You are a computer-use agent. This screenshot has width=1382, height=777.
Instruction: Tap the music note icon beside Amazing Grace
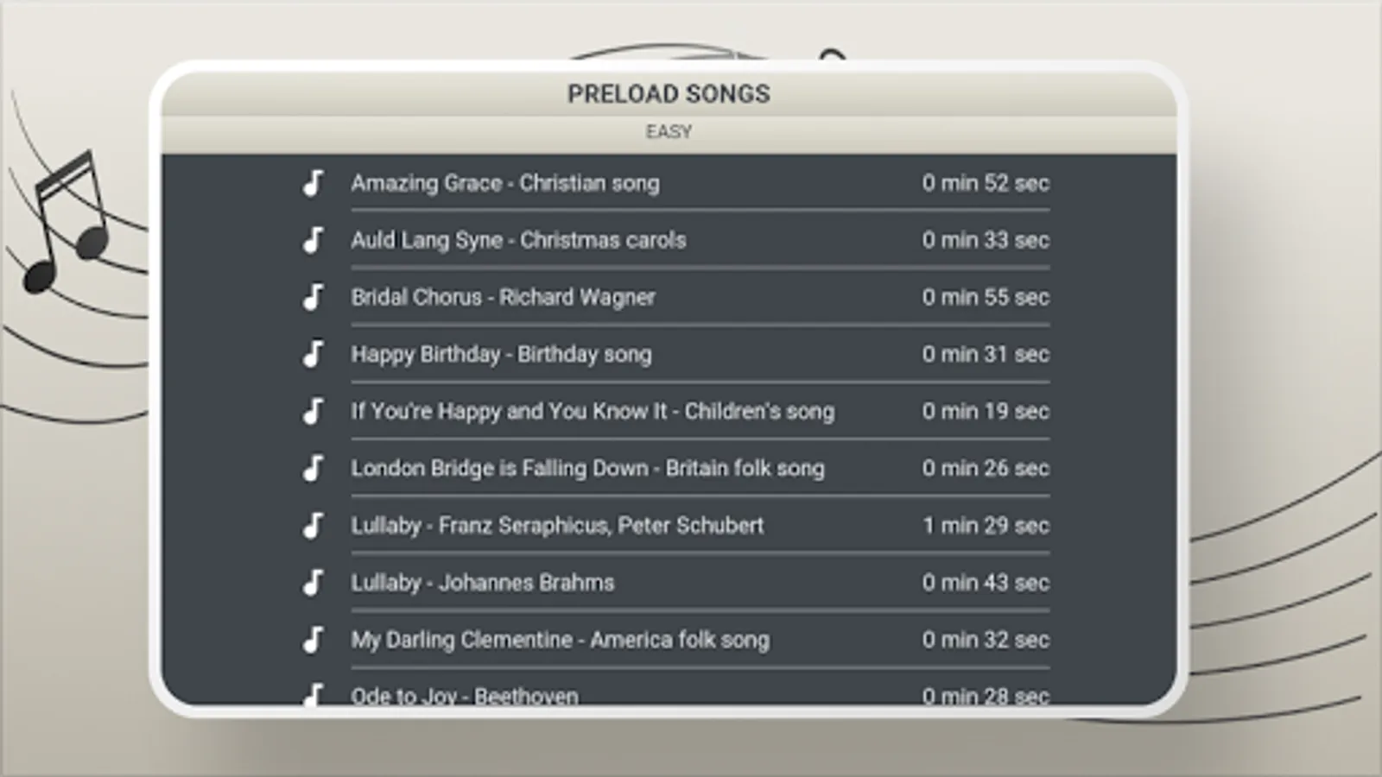[x=313, y=183]
